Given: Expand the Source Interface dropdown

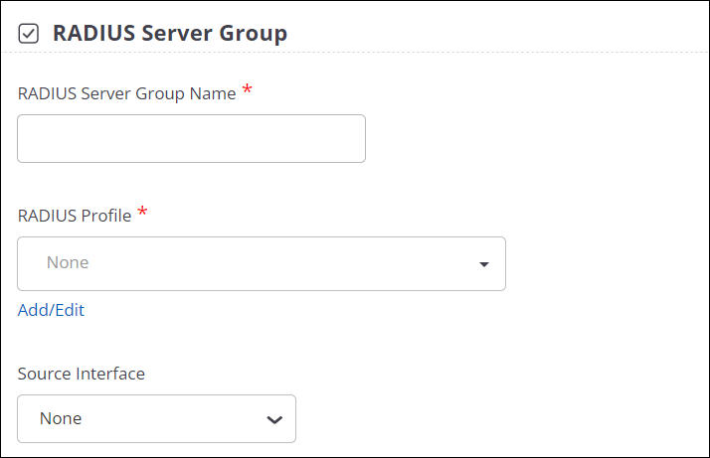Looking at the screenshot, I should tap(156, 418).
